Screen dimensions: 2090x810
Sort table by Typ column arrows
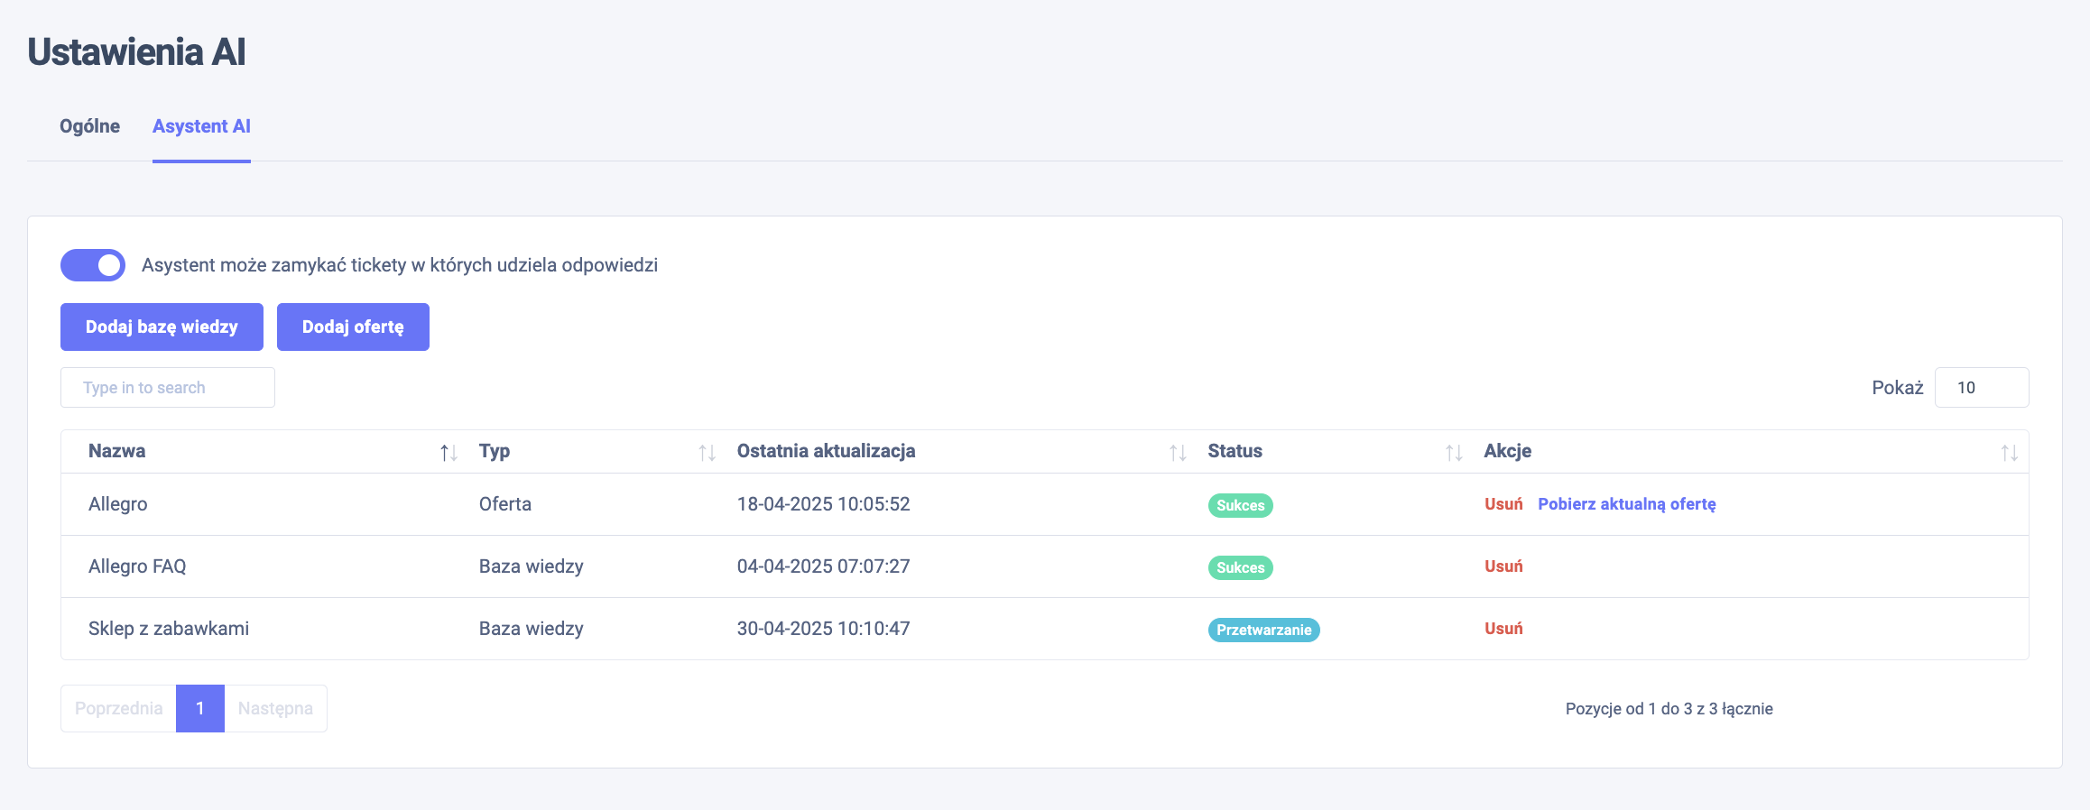(707, 453)
